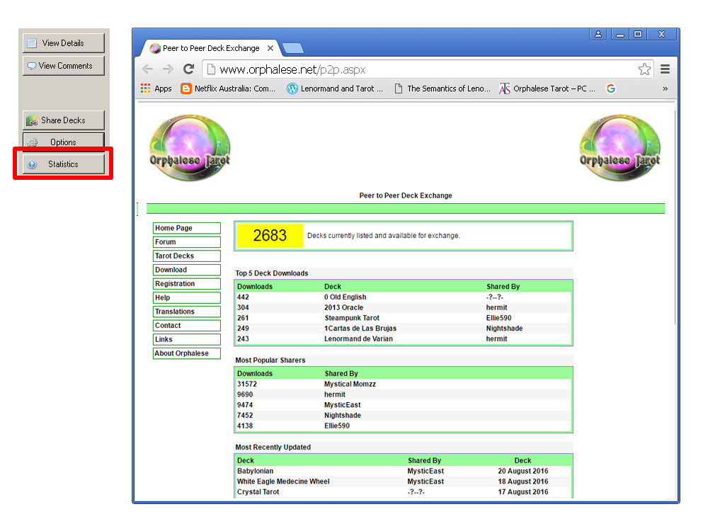Click the View Details button
This screenshot has height=531, width=708.
coord(63,43)
